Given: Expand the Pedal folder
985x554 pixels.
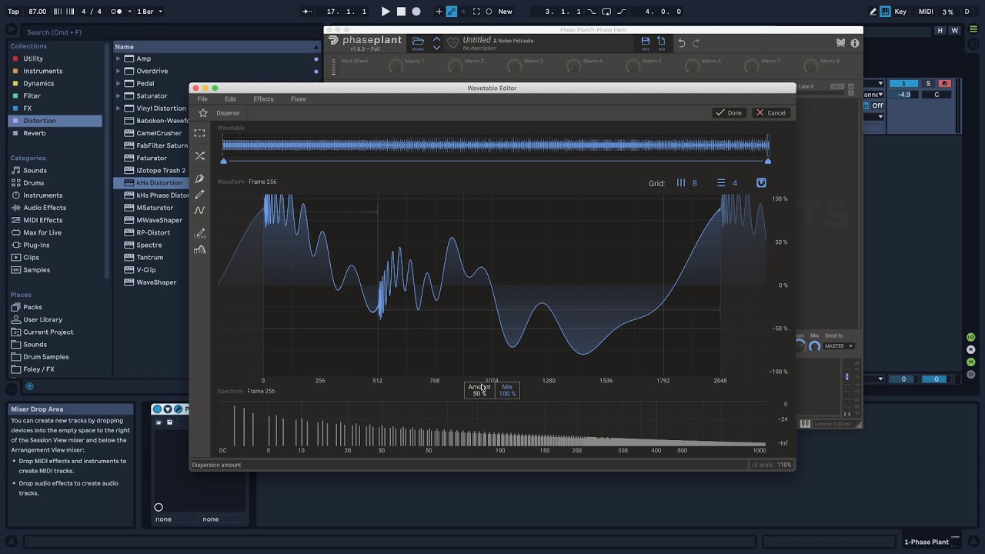Looking at the screenshot, I should pos(119,83).
